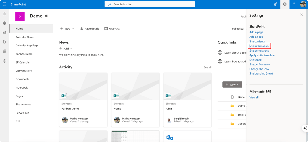308x142 pixels.
Task: Click the Outlook icon on the bottom card
Action: tap(169, 138)
